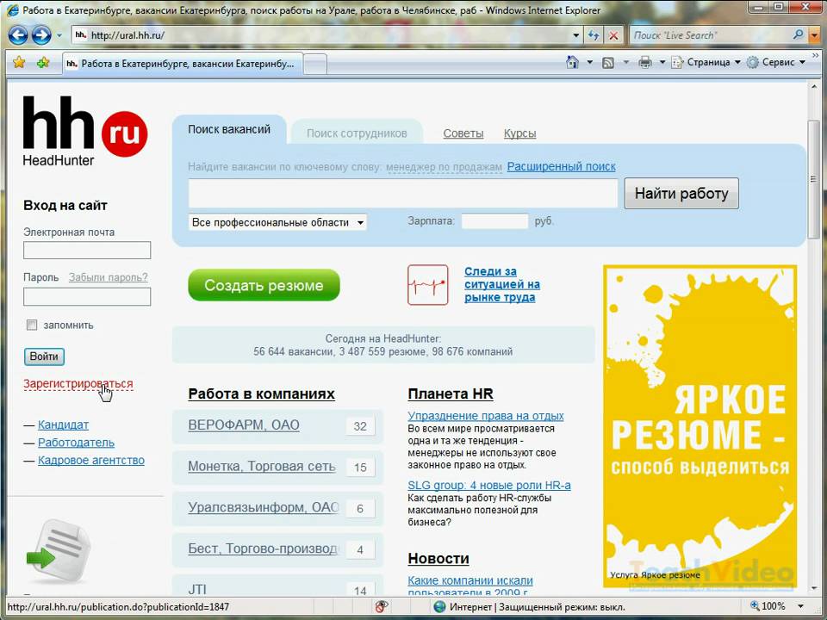Click the green Создать резюме button
The width and height of the screenshot is (827, 620).
point(264,285)
